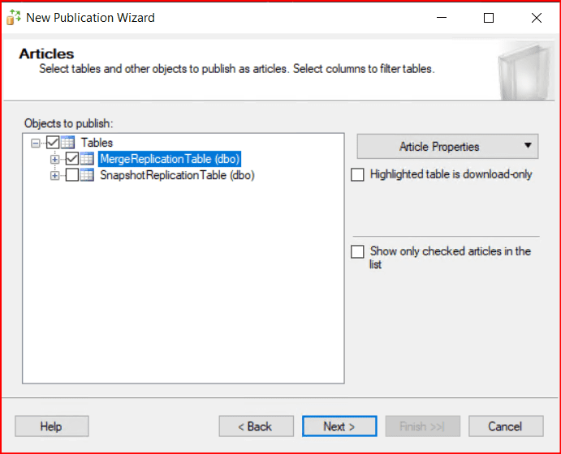Expand MergeReplicationTable columns list

click(55, 159)
